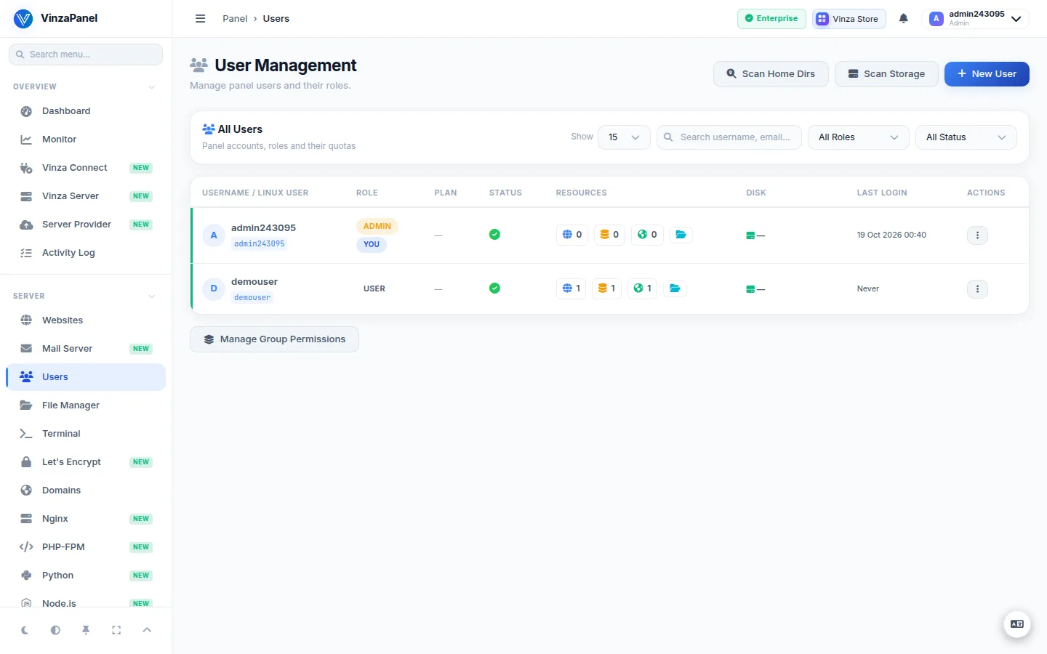1047x654 pixels.
Task: Click the Let's Encrypt lock icon
Action: [x=26, y=462]
